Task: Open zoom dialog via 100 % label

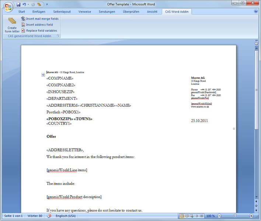Action: coord(210,216)
